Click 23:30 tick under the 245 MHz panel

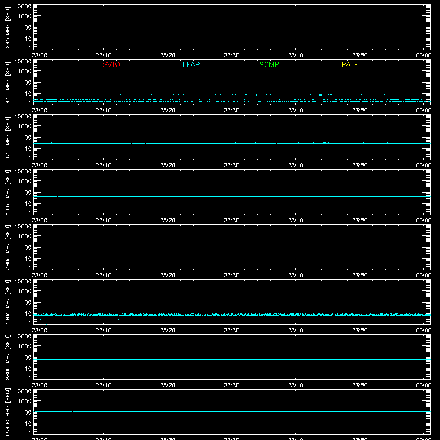click(x=232, y=56)
